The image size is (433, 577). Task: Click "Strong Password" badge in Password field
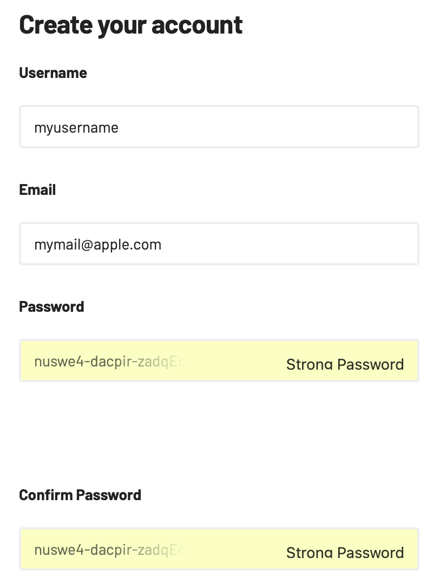(x=345, y=364)
